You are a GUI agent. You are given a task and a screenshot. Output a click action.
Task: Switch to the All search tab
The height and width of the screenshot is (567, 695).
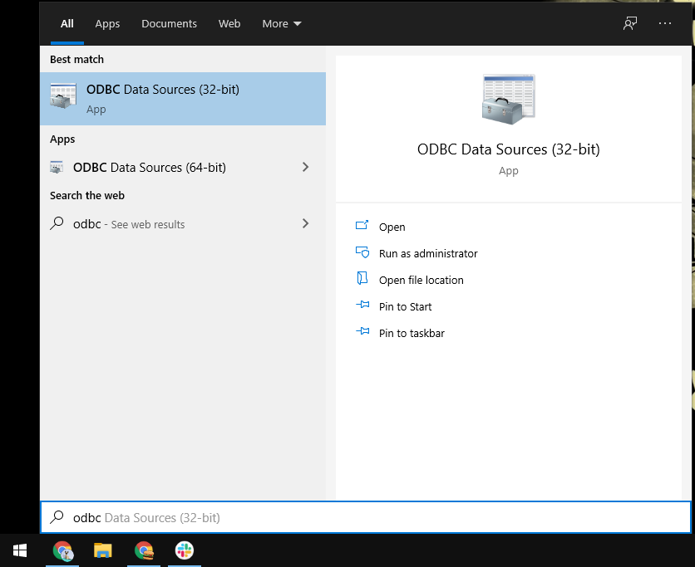click(x=67, y=24)
